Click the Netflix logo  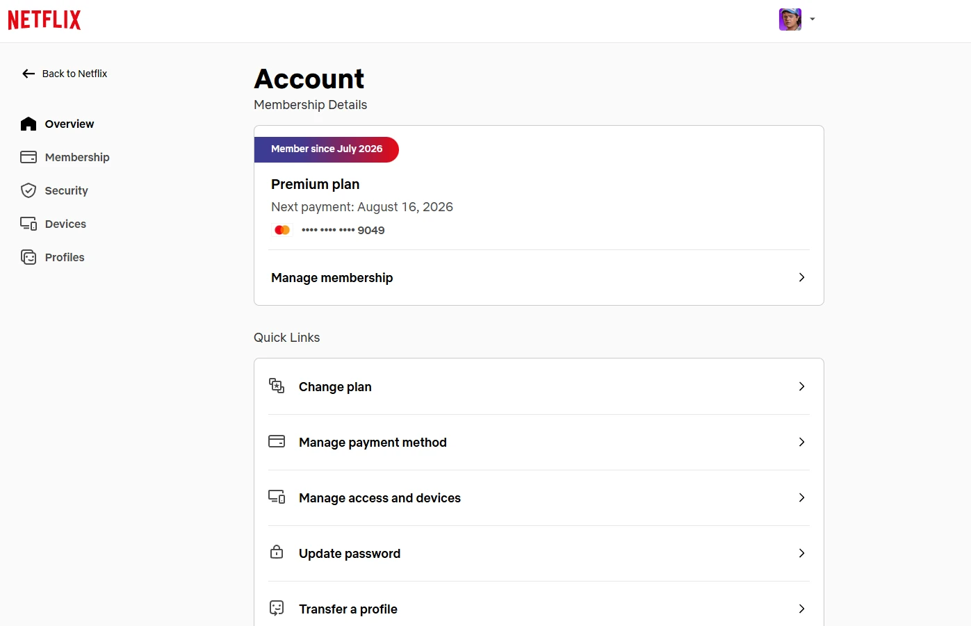44,20
